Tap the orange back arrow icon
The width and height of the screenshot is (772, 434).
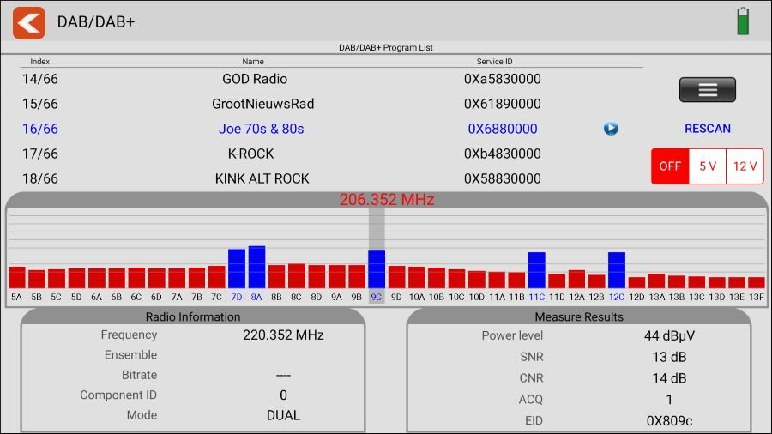(x=28, y=22)
